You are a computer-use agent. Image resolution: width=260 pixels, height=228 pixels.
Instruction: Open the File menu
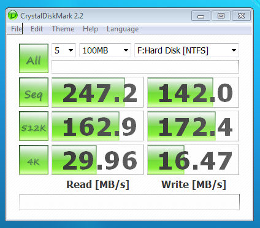click(17, 29)
